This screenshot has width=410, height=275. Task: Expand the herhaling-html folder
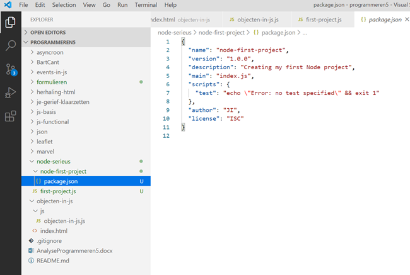click(86, 92)
